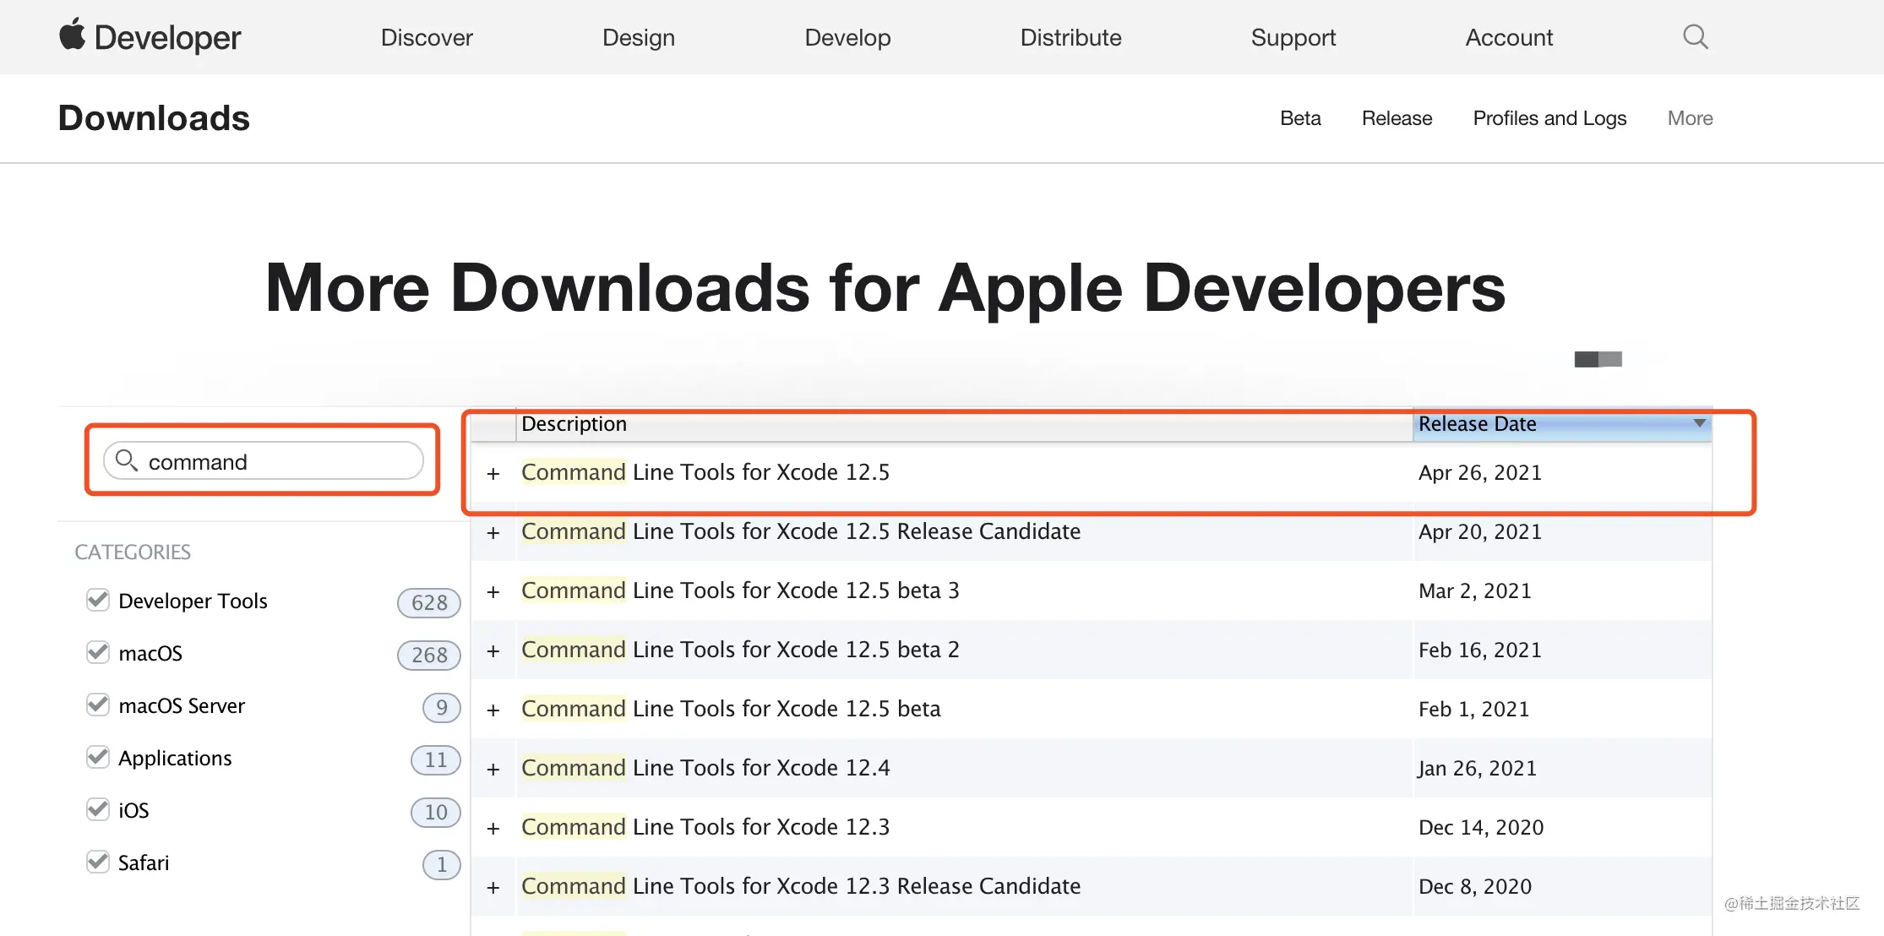Click the iOS count badge 10

[x=436, y=812]
